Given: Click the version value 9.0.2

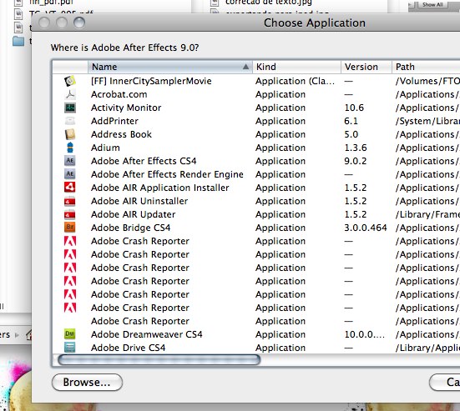Looking at the screenshot, I should tap(356, 161).
